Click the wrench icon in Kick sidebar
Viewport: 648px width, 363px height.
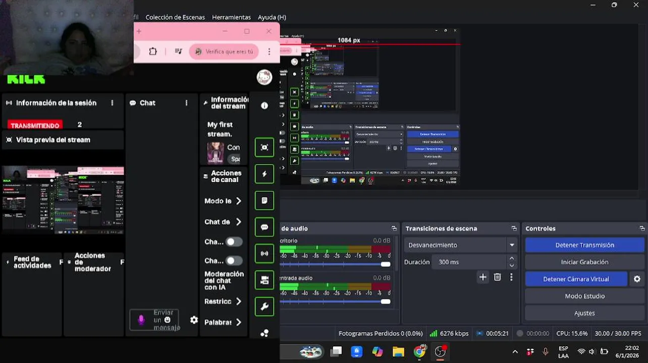tap(264, 307)
